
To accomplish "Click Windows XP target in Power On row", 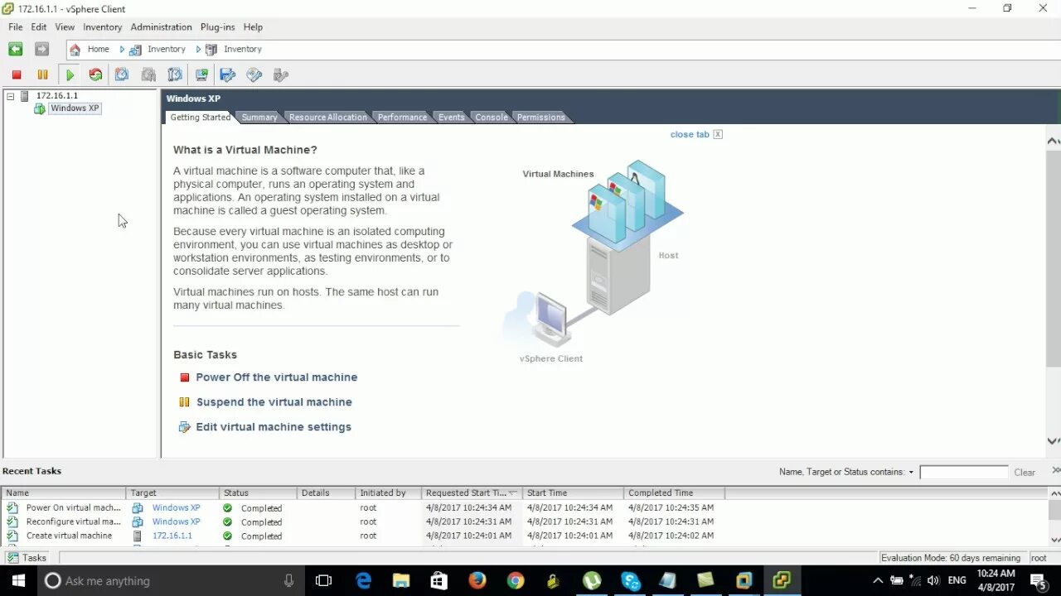I will (x=176, y=508).
